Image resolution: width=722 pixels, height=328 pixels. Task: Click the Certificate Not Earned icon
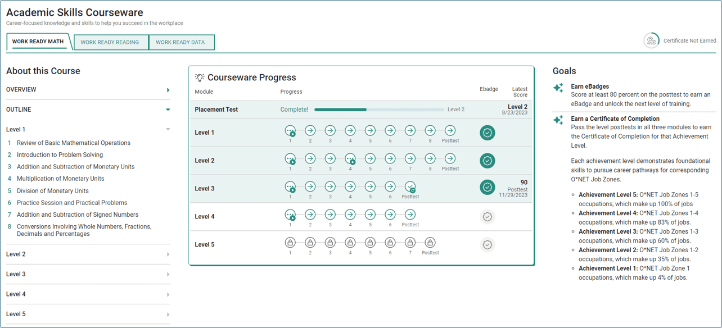click(x=651, y=40)
